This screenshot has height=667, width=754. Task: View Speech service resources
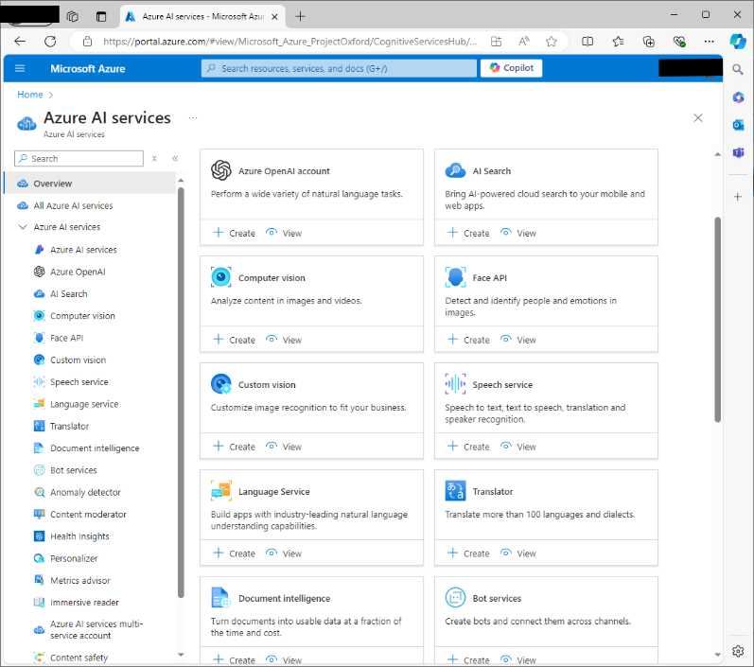(518, 447)
